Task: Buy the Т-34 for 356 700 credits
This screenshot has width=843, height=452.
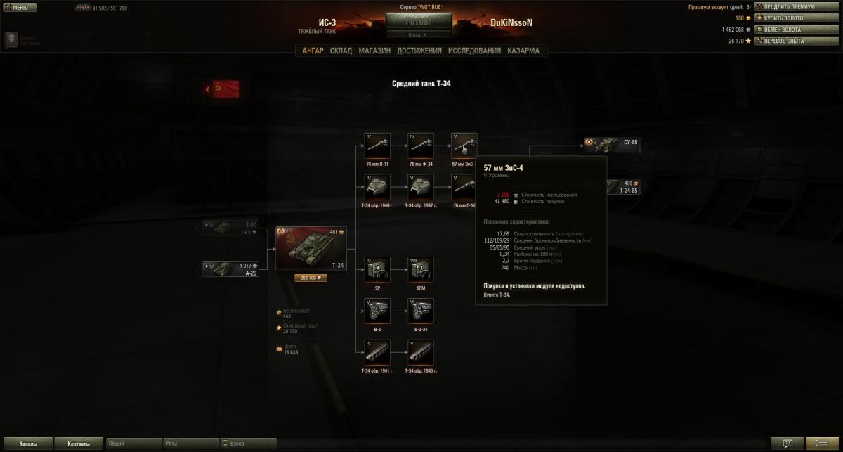Action: point(311,278)
